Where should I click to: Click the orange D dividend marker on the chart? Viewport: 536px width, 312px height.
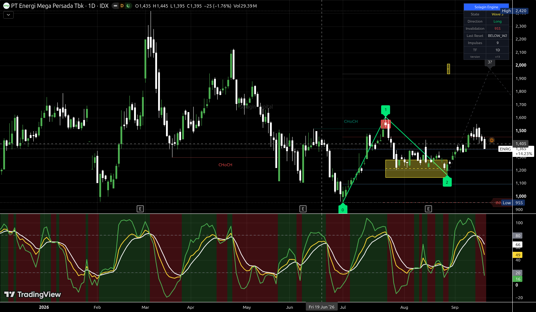492,140
